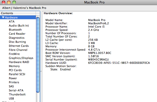Select FireWire in the sidebar

tap(14, 54)
